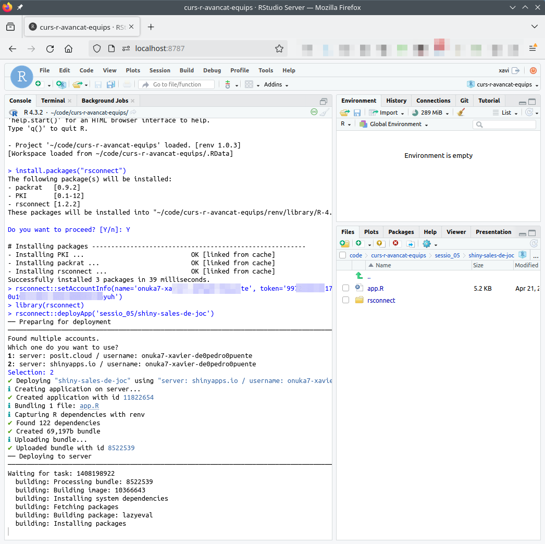Screen dimensions: 545x544
Task: Switch to the Terminal tab
Action: tap(53, 101)
